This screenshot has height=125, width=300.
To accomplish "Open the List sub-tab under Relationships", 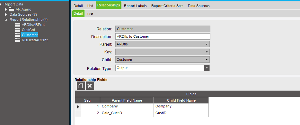I will (90, 14).
